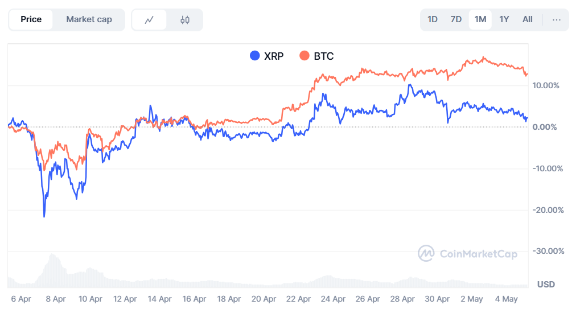
Task: Choose the 1M time range
Action: pos(480,19)
